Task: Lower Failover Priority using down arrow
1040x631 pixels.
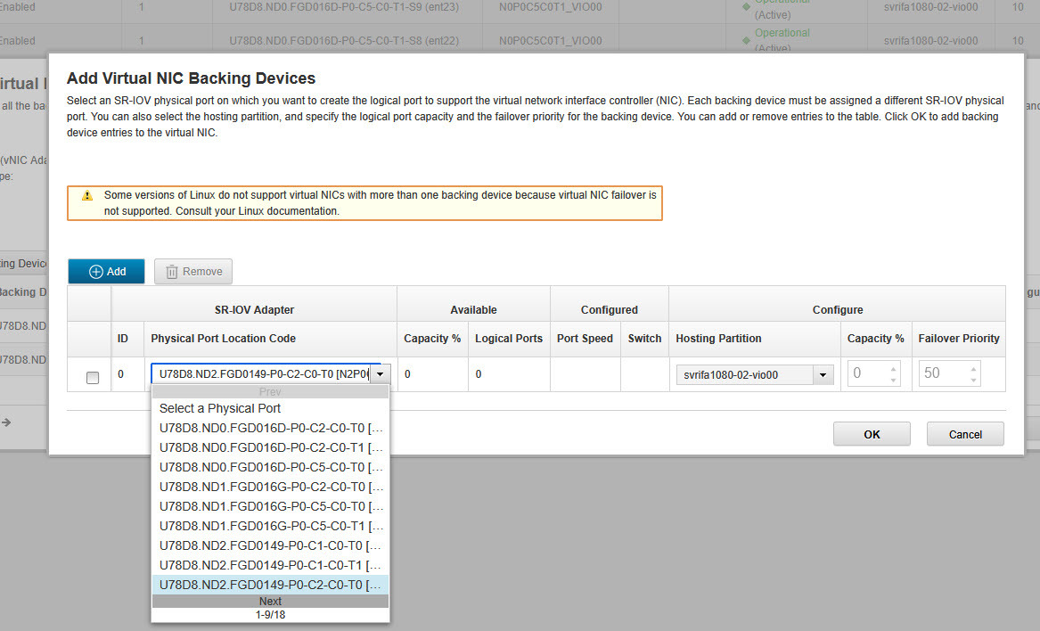Action: pyautogui.click(x=974, y=381)
